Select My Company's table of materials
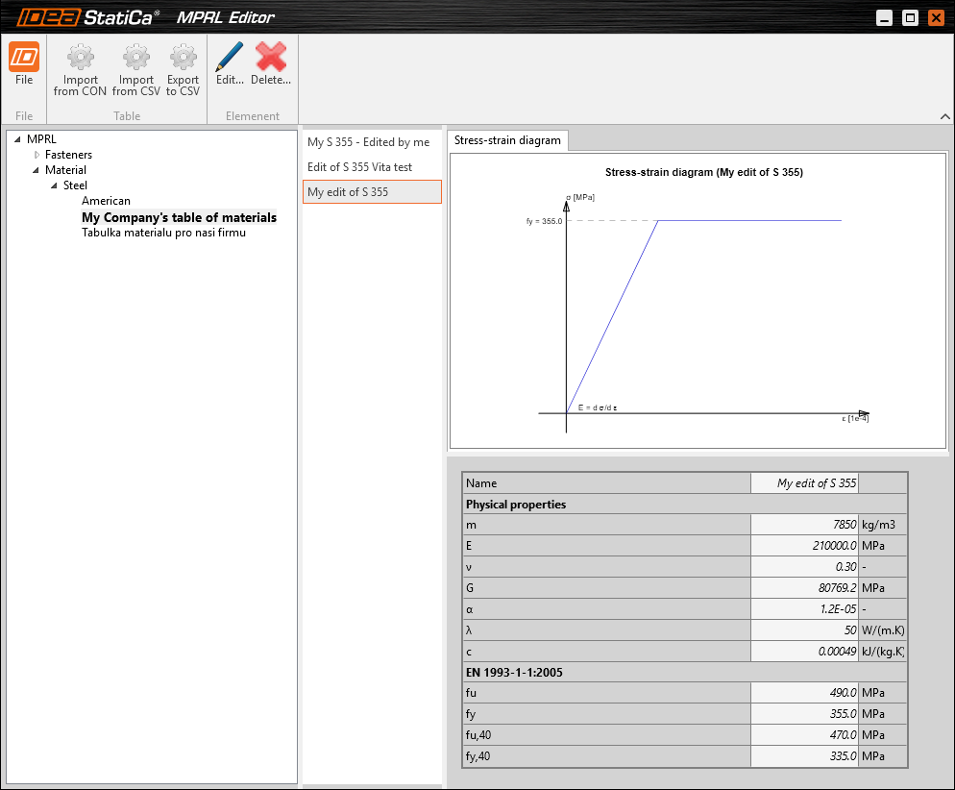This screenshot has height=790, width=955. point(179,217)
